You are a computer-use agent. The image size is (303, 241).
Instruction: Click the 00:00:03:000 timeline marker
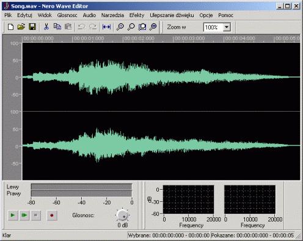(189, 38)
